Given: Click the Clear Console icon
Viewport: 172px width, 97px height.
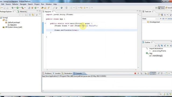Looking at the screenshot, I should point(145,73).
